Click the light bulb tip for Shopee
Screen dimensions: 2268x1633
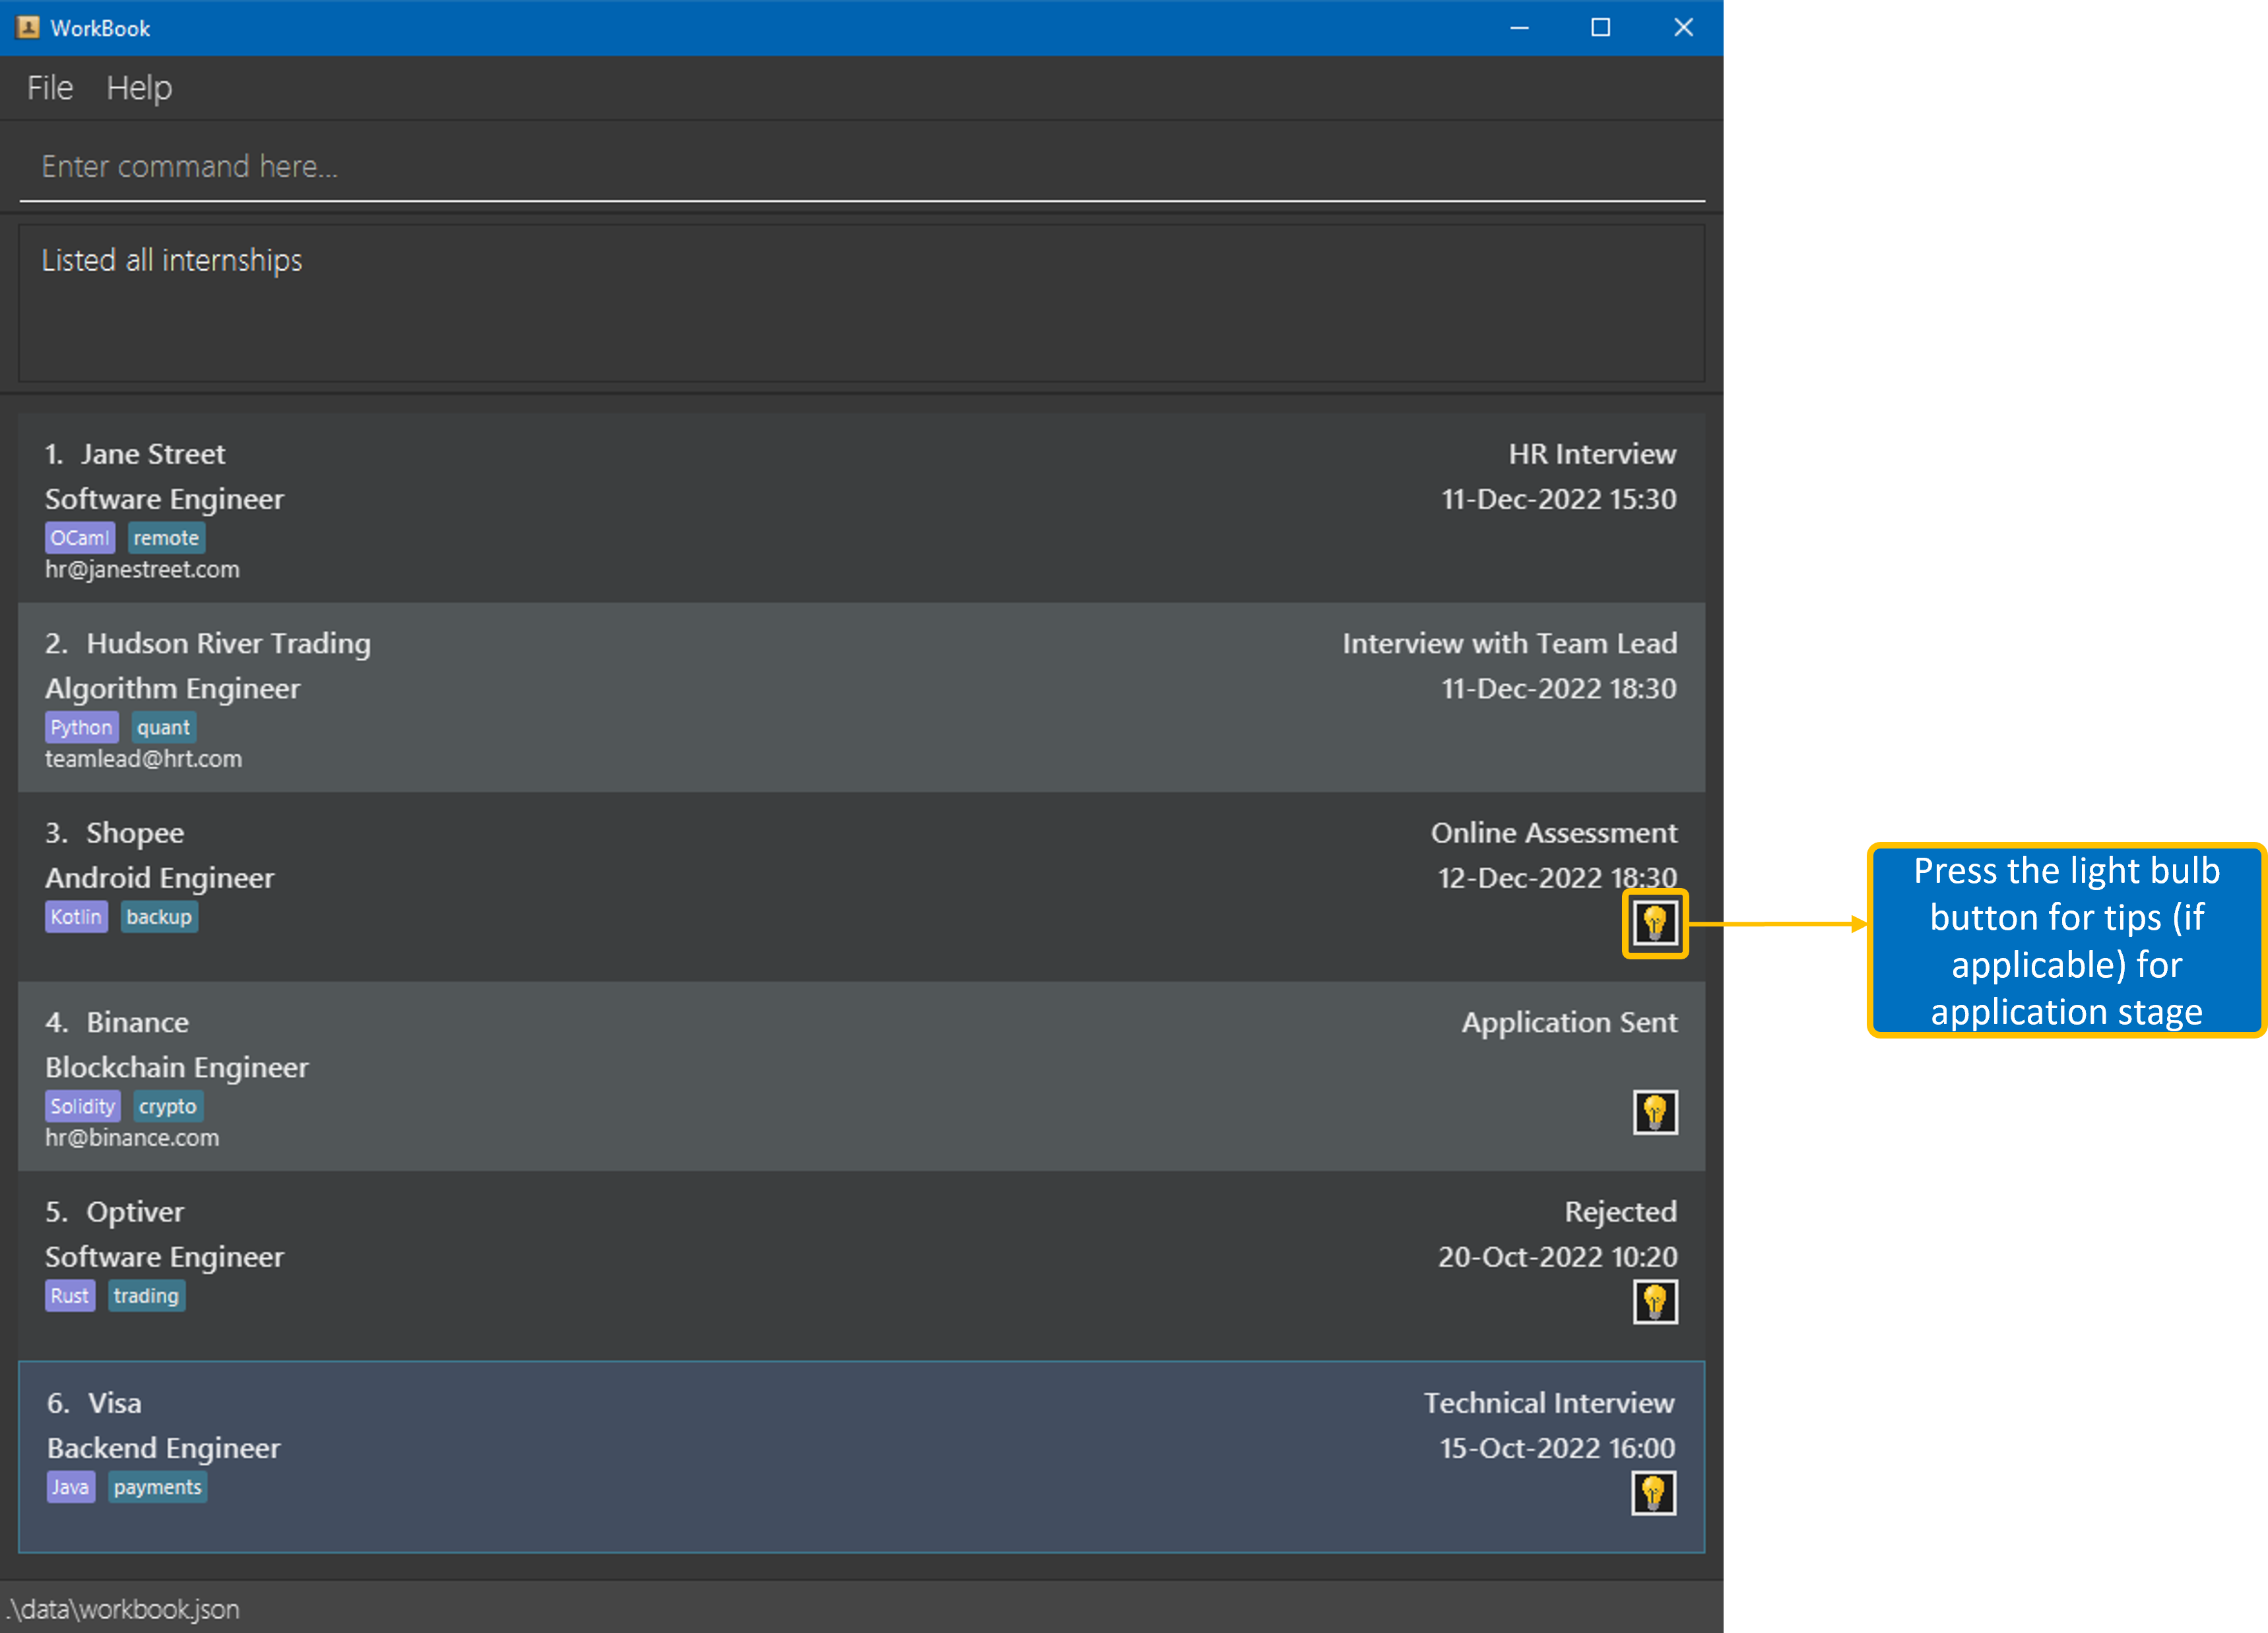[1655, 923]
